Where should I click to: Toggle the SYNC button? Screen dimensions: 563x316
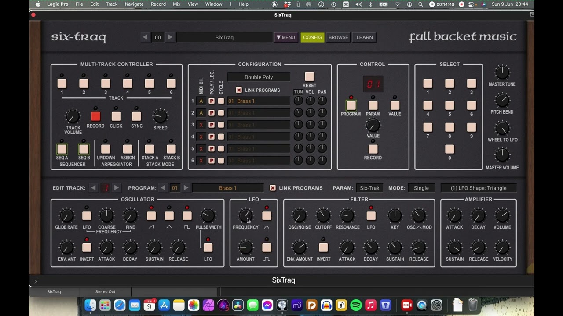click(136, 116)
